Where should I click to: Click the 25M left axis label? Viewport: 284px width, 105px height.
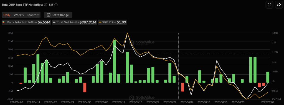pos(10,41)
